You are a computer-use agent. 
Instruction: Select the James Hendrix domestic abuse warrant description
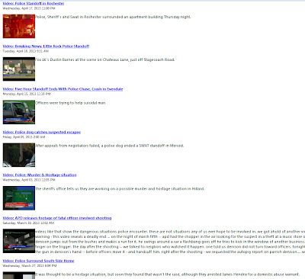pyautogui.click(x=167, y=274)
